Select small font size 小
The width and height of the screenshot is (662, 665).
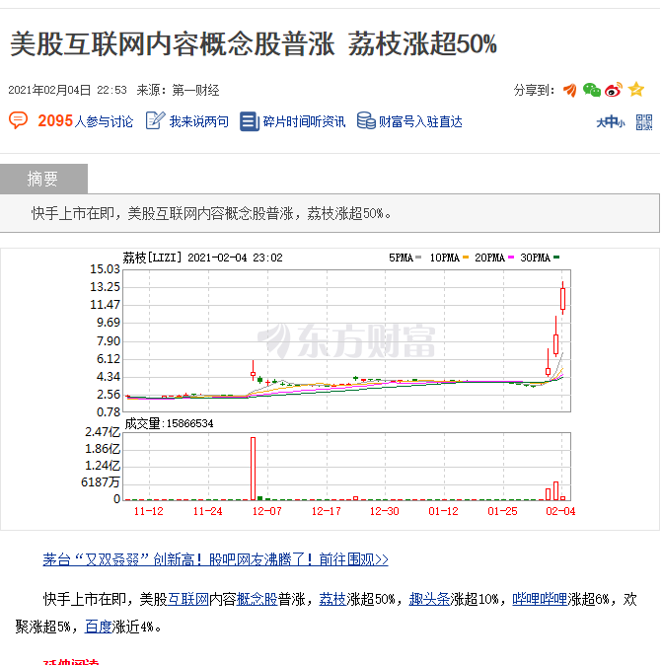coord(622,123)
